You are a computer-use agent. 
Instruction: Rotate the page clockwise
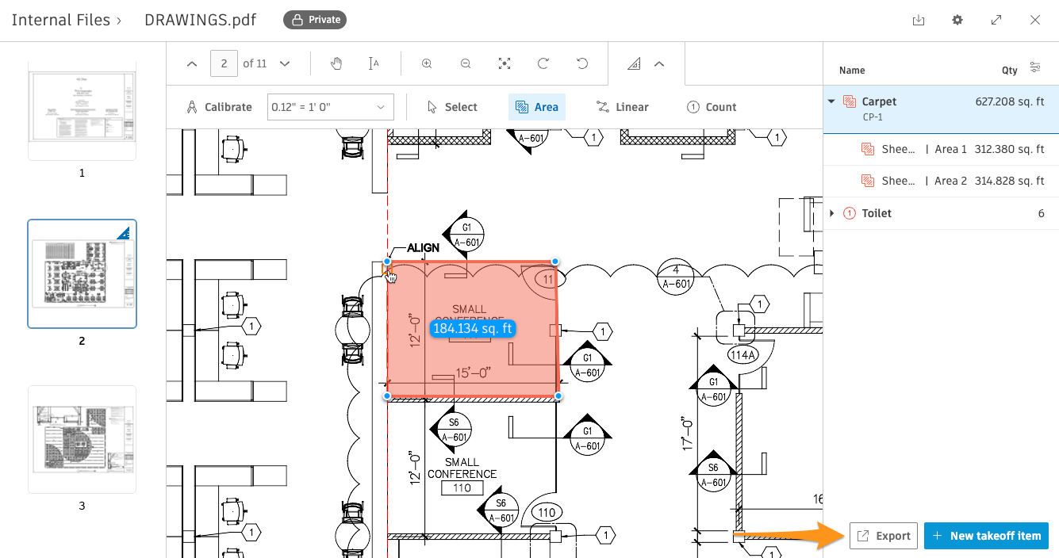click(543, 63)
